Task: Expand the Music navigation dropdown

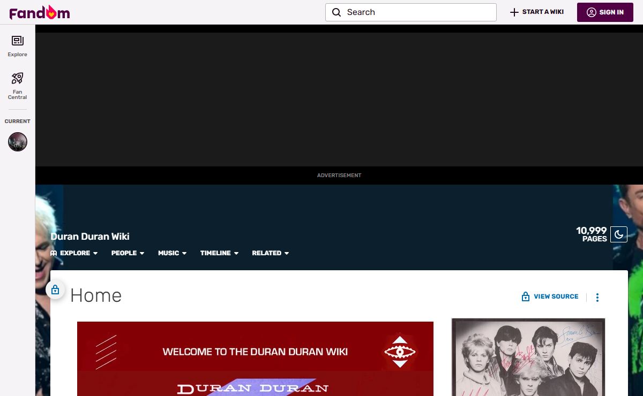Action: tap(172, 253)
